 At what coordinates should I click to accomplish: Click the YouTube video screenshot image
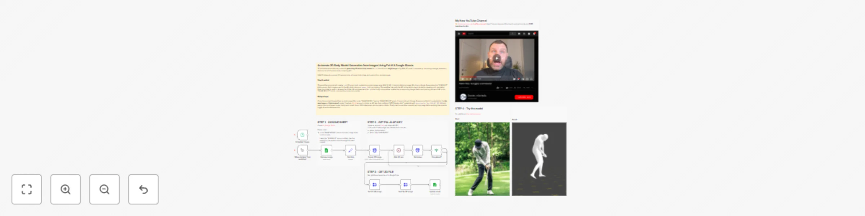[497, 66]
